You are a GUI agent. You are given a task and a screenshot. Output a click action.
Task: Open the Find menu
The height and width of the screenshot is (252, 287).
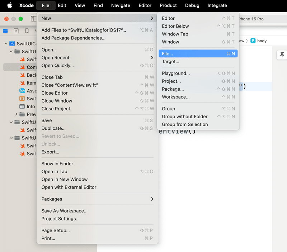click(x=98, y=5)
